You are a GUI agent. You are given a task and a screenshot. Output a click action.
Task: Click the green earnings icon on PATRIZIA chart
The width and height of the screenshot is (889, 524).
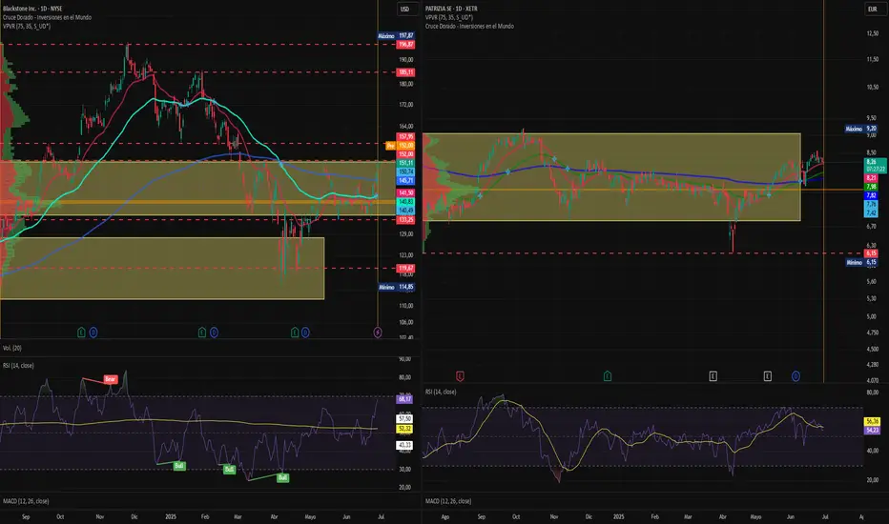(608, 375)
